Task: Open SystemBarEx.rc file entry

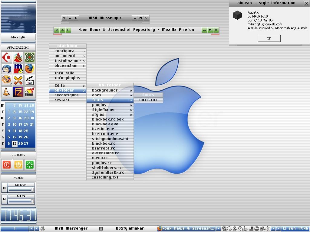Action: 110,172
